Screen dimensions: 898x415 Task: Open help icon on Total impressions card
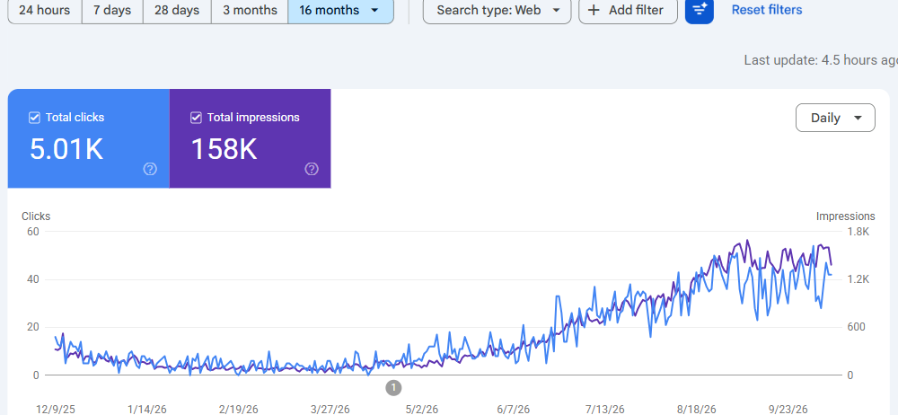(x=312, y=169)
